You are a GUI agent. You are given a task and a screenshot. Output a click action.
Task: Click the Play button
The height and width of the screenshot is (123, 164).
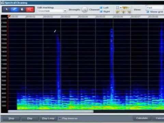30,119
